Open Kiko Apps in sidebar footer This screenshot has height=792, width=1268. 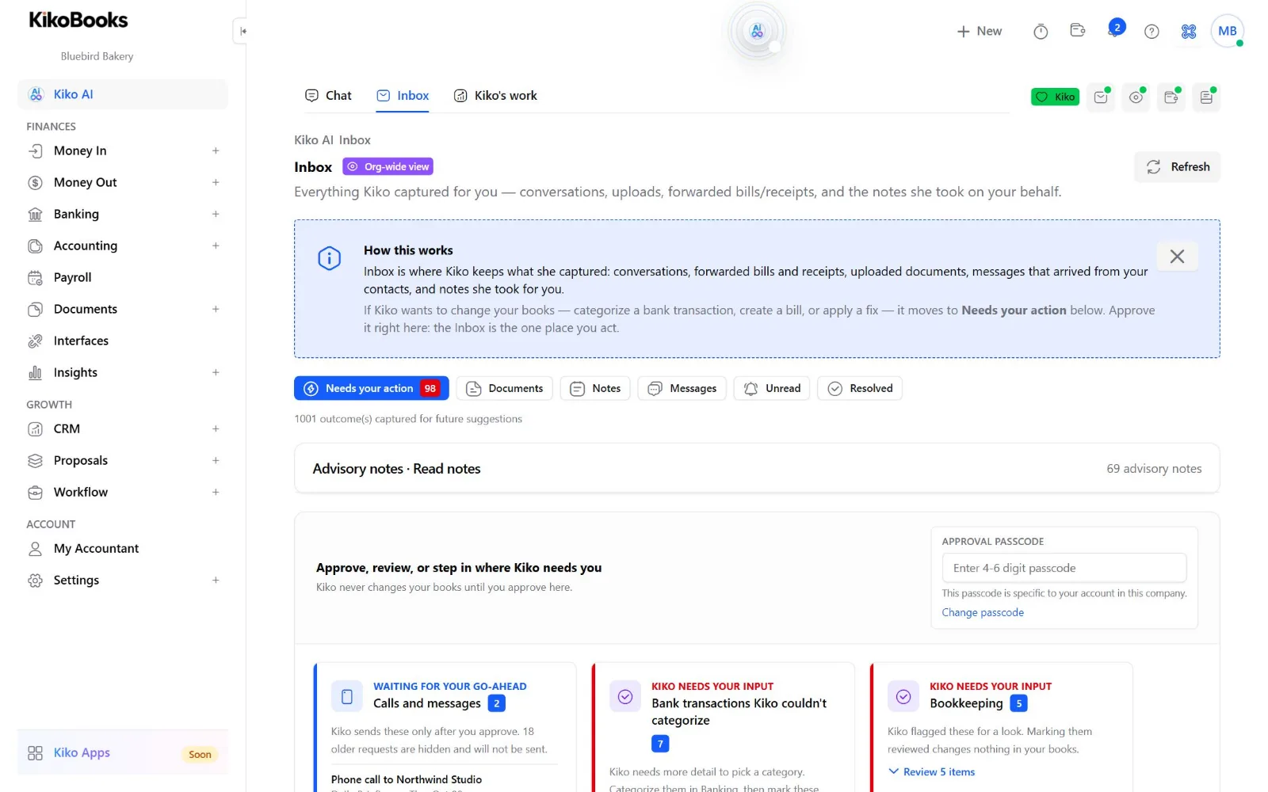tap(123, 752)
